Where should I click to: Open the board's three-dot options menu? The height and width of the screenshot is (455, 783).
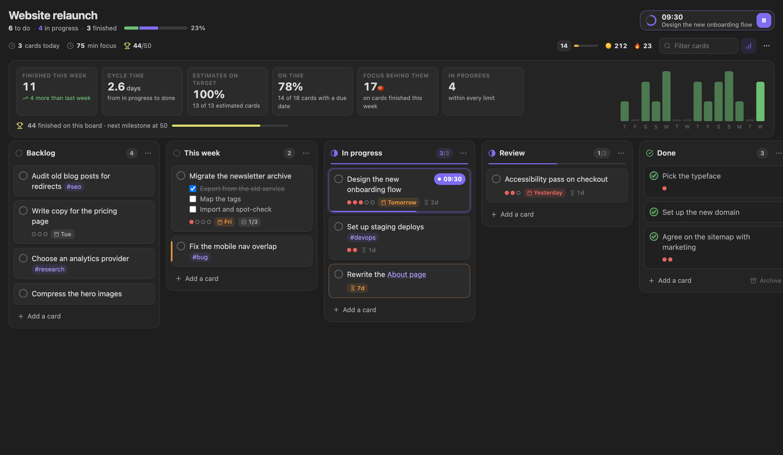click(767, 46)
